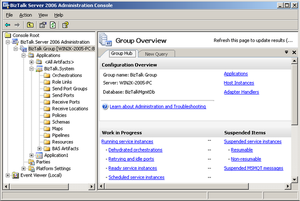The width and height of the screenshot is (300, 201).
Task: Open the Action menu
Action: click(25, 15)
